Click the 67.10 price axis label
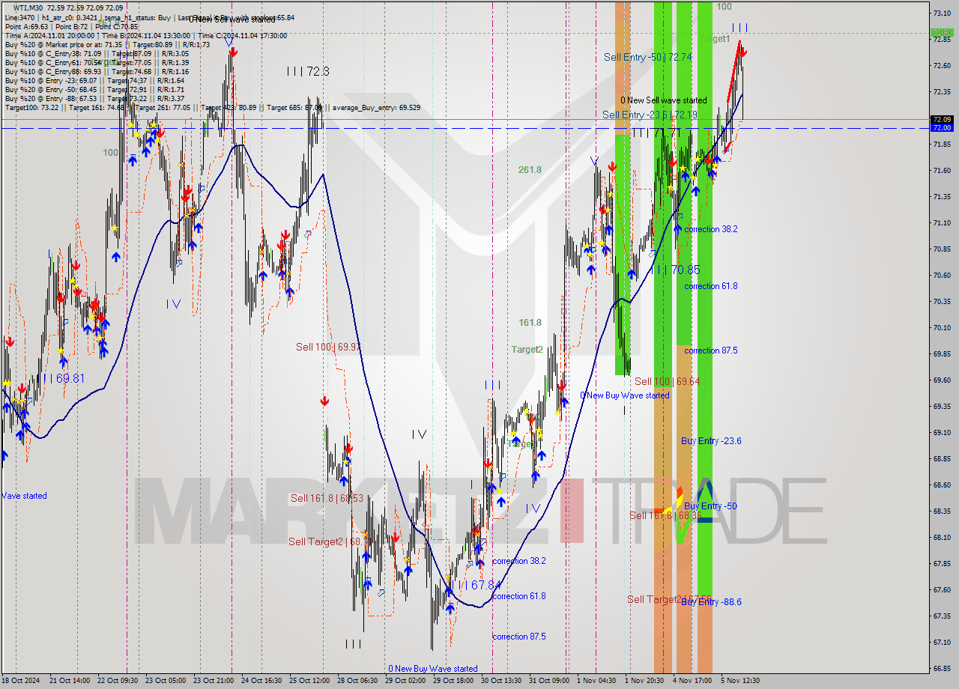This screenshot has width=959, height=689. click(943, 643)
